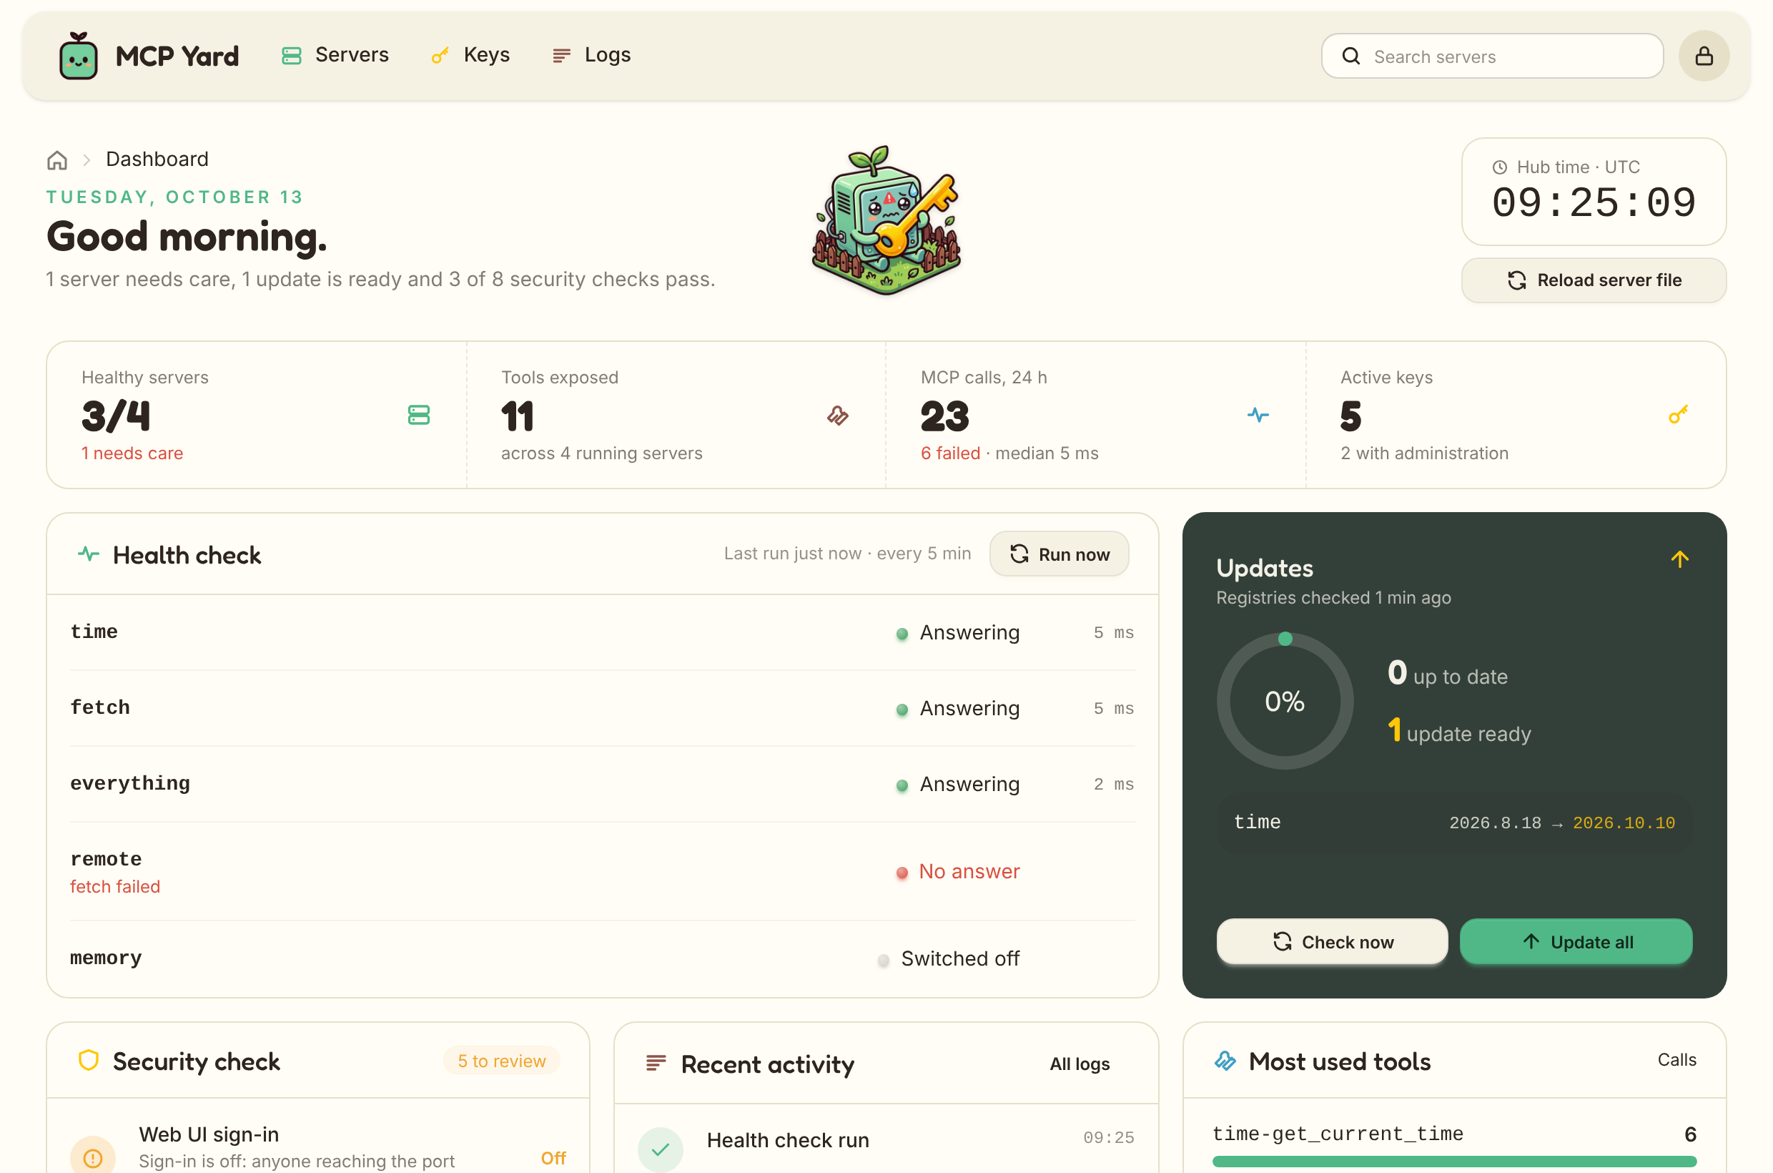Viewport: 1773px width, 1173px height.
Task: Click the "6 failed" text
Action: (x=949, y=453)
